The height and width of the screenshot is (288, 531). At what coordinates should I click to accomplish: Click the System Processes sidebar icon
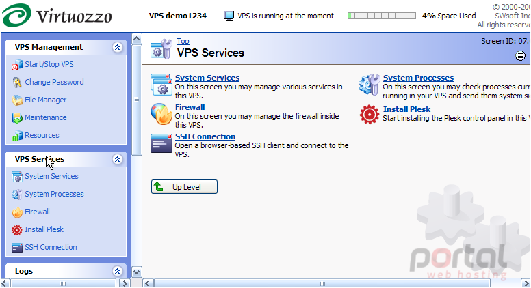coord(16,195)
